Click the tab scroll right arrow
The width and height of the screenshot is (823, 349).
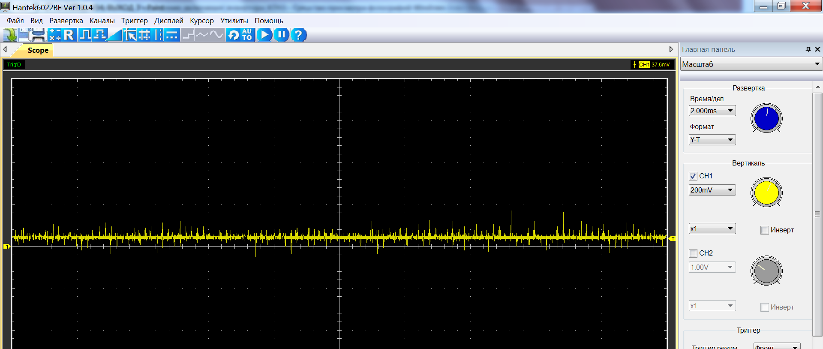(671, 49)
